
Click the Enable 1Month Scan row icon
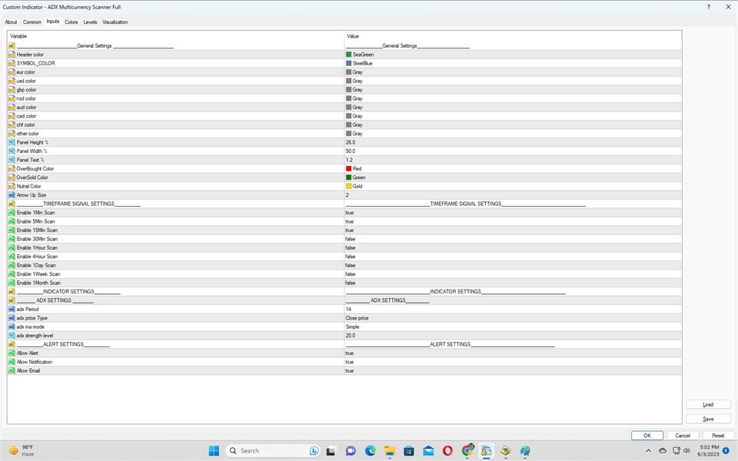(x=12, y=283)
